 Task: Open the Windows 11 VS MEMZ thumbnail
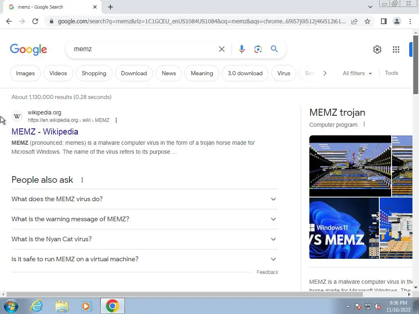point(344,228)
